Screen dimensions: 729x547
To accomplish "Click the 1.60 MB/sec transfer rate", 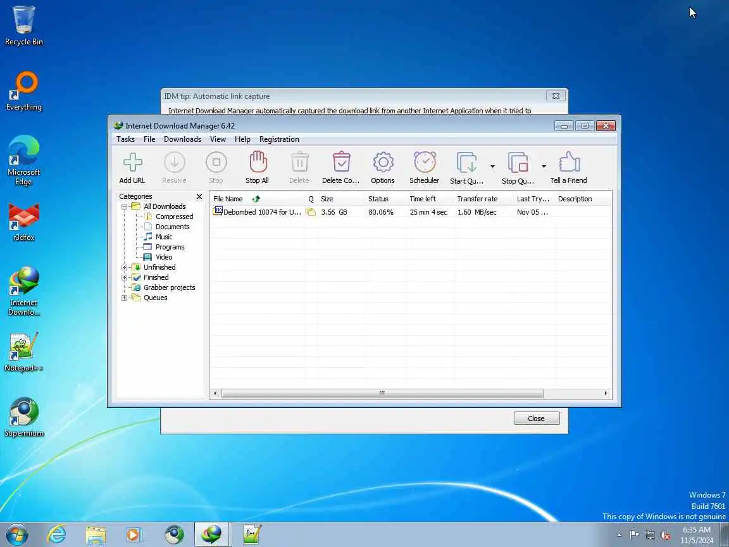I will [477, 212].
